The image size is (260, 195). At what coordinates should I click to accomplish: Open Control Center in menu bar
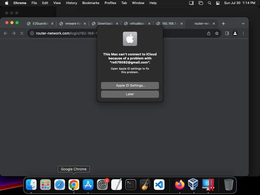pos(218,3)
